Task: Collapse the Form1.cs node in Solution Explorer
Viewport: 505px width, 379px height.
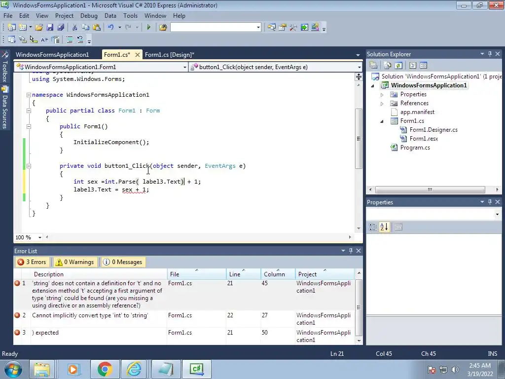Action: (x=382, y=121)
